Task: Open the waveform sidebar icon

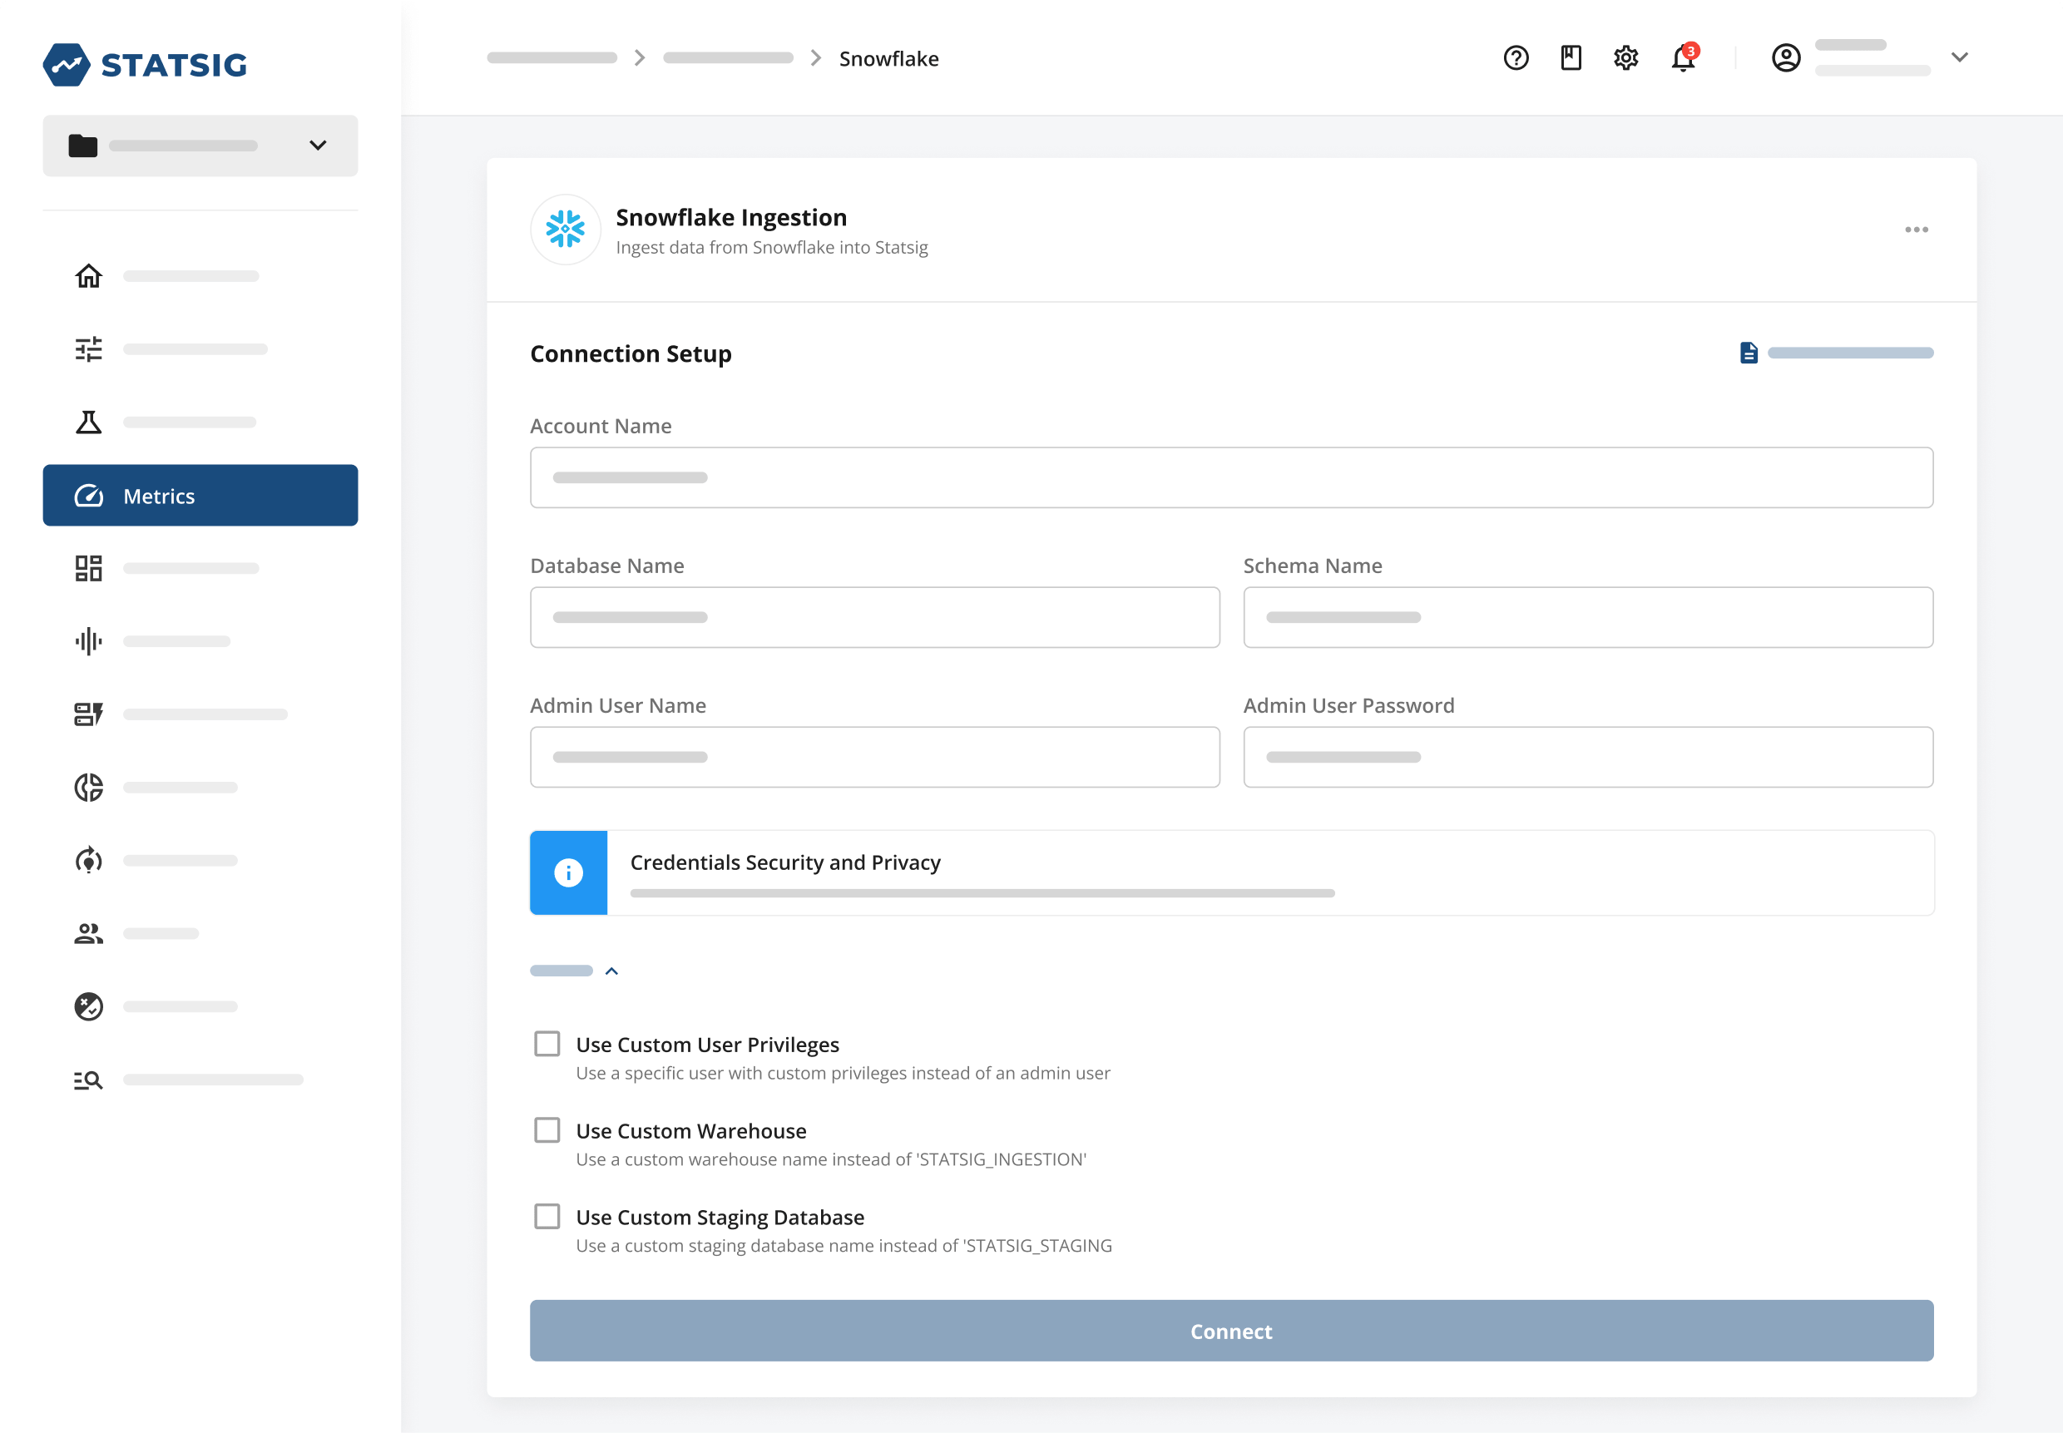Action: (x=88, y=641)
